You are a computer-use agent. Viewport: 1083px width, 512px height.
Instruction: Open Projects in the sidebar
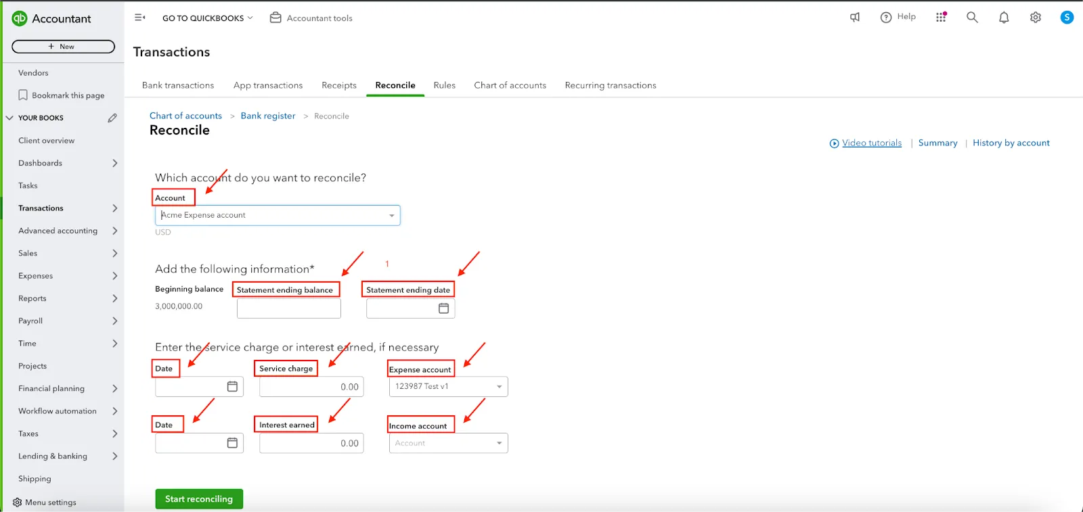(32, 366)
